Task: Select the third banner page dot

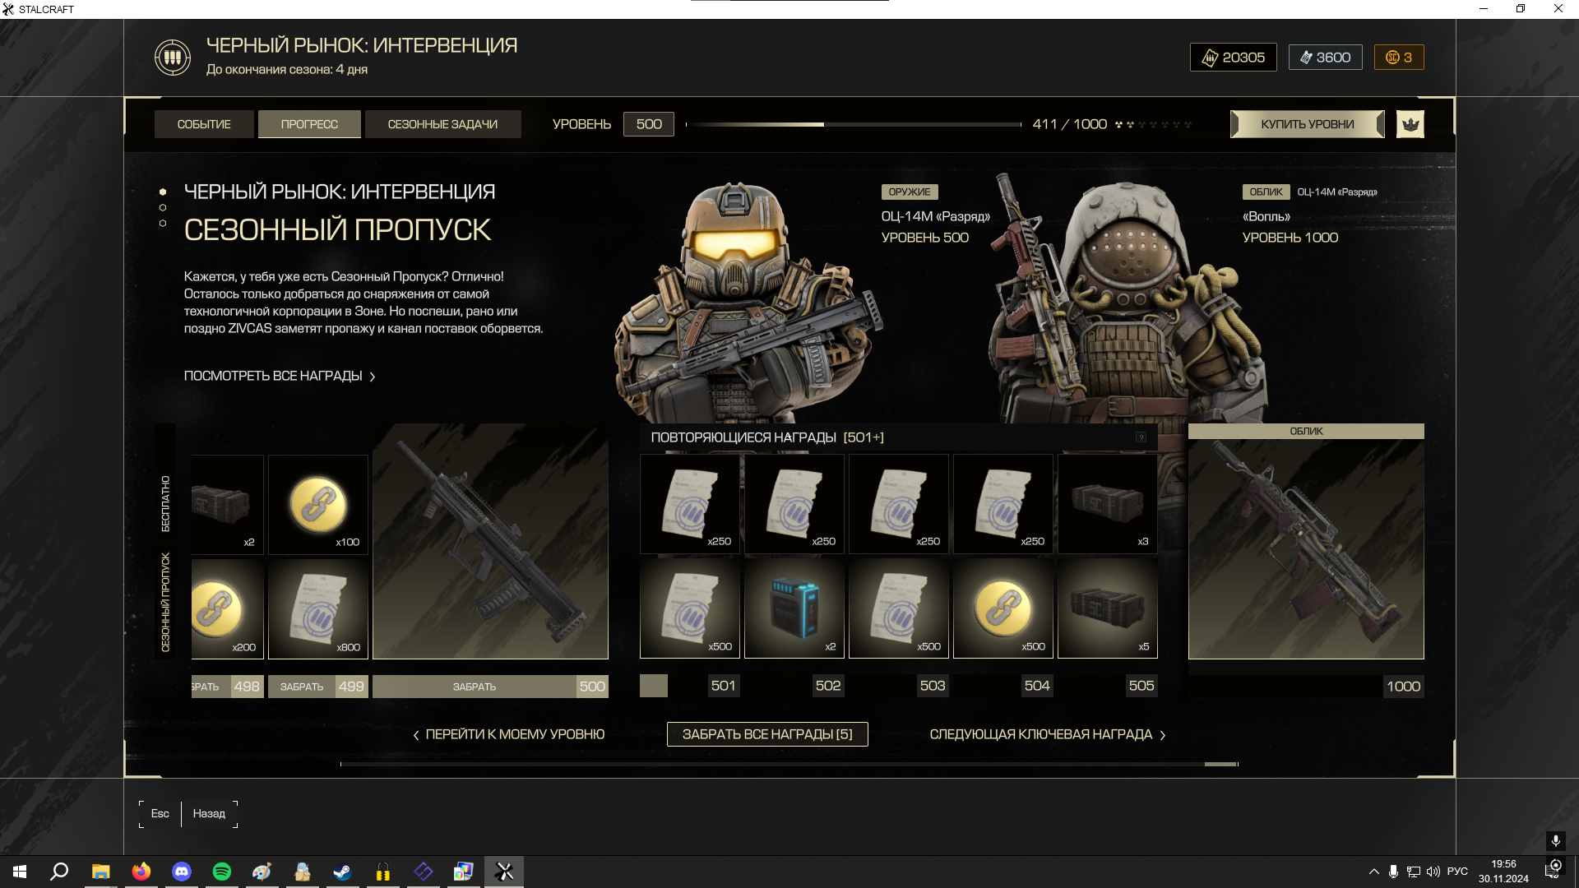Action: (x=163, y=223)
